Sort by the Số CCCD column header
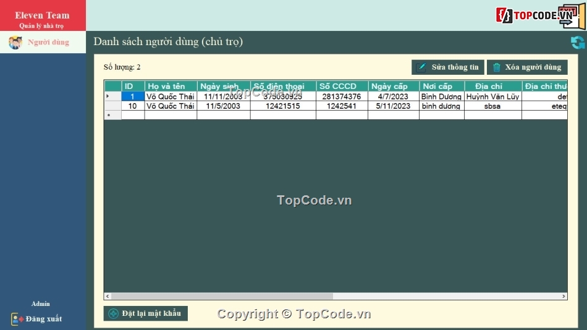587x330 pixels. 342,86
